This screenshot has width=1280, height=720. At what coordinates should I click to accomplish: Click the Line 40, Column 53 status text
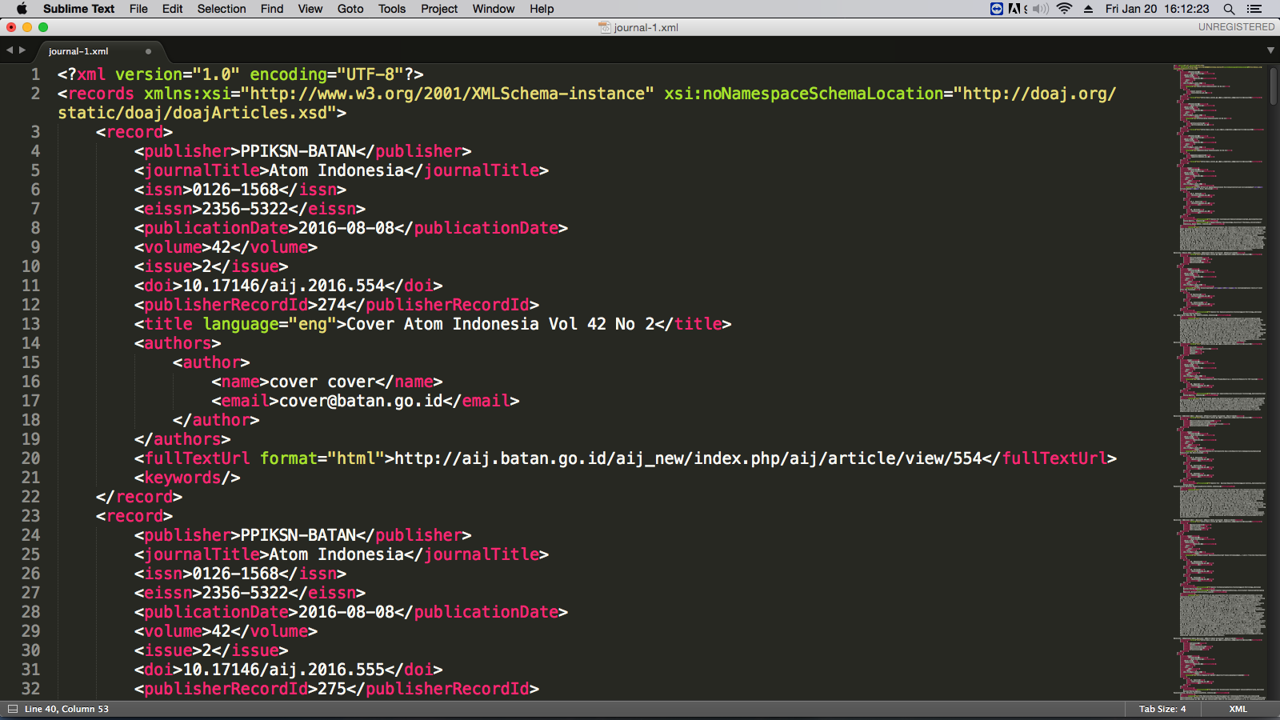click(x=66, y=709)
